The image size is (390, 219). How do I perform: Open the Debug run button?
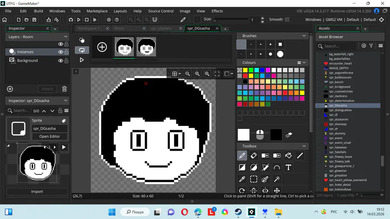point(71,19)
